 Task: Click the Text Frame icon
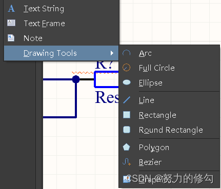(x=11, y=23)
